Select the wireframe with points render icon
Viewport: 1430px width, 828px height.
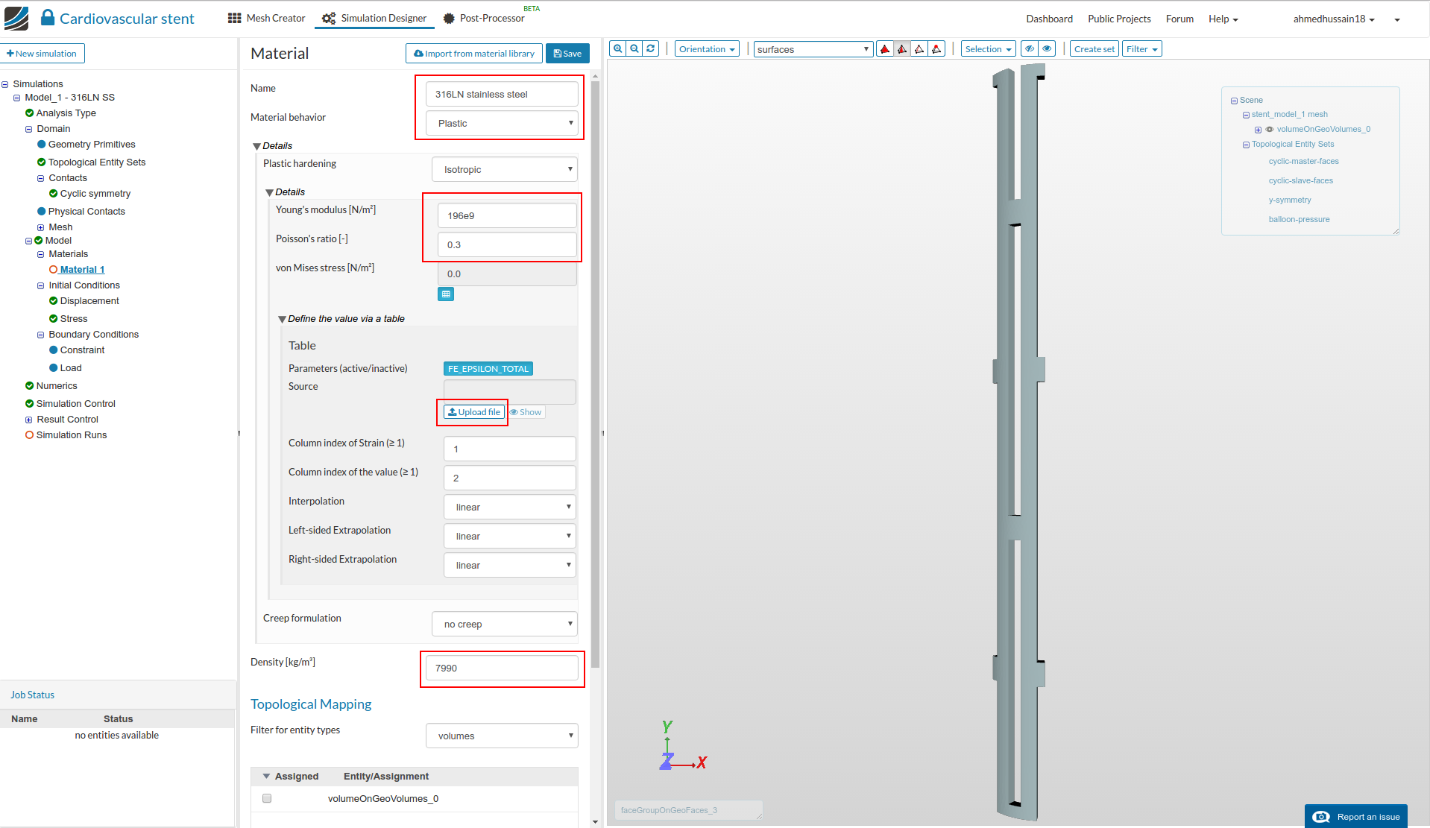[x=936, y=49]
